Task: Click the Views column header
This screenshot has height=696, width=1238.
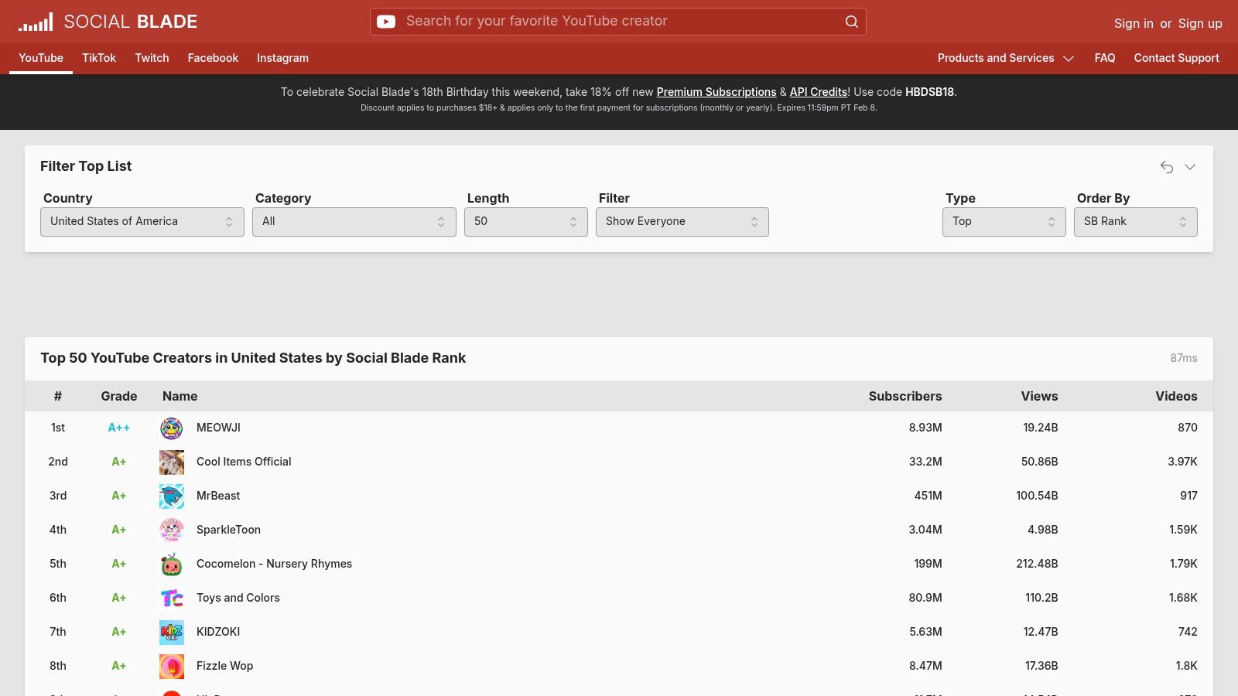Action: coord(1039,396)
